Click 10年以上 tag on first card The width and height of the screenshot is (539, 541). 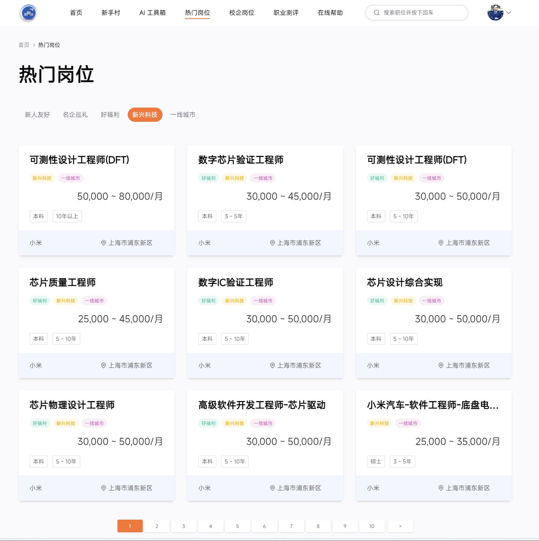[67, 216]
